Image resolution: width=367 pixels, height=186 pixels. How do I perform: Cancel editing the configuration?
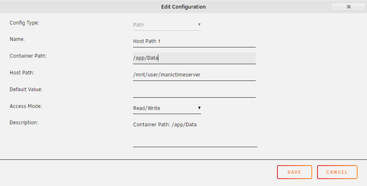coord(337,172)
